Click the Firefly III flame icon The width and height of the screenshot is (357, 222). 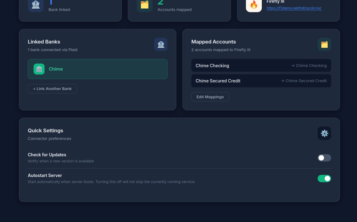pos(254,5)
